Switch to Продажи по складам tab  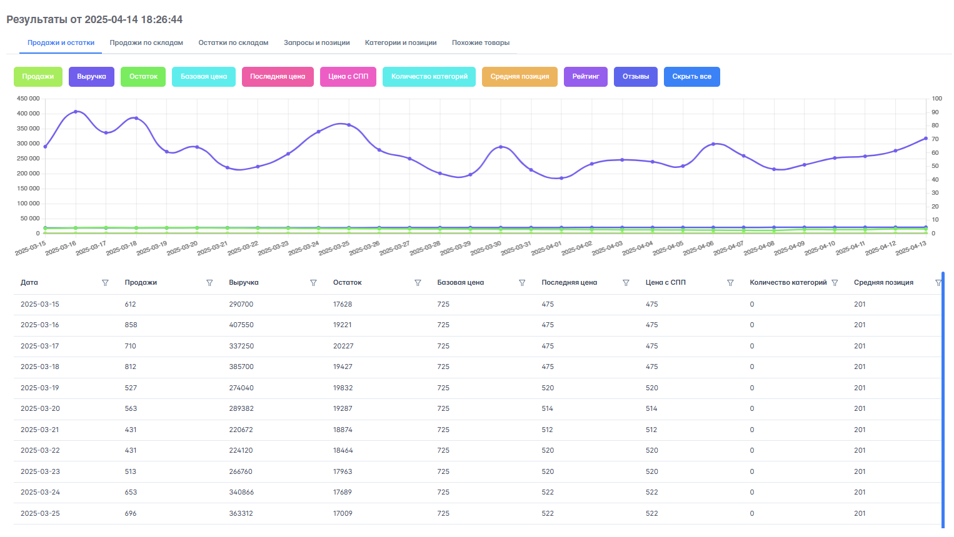(x=146, y=43)
